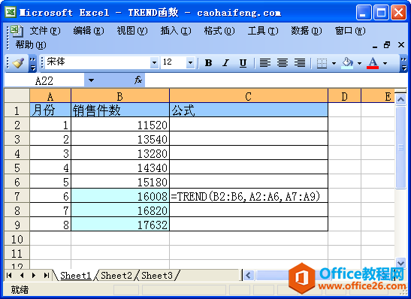This screenshot has height=299, width=411.
Task: Click the Fill Color paint bucket
Action: pos(347,63)
